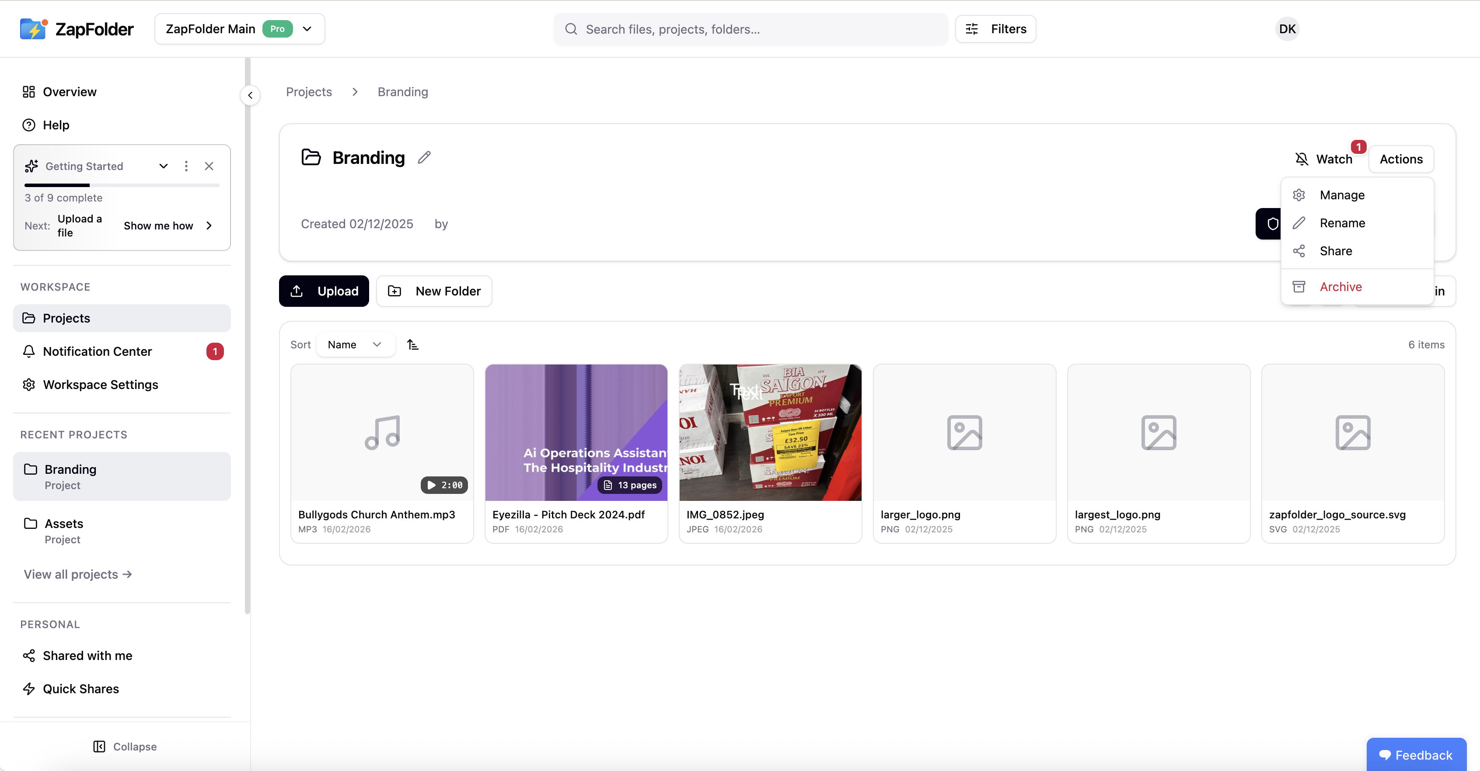Toggle sort direction ascending icon
Viewport: 1480px width, 771px height.
click(412, 344)
